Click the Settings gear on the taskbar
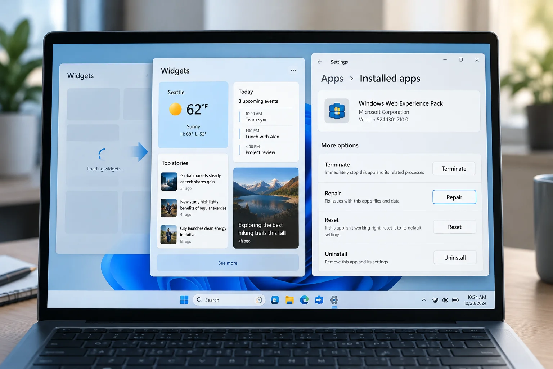The width and height of the screenshot is (553, 369). (x=334, y=300)
